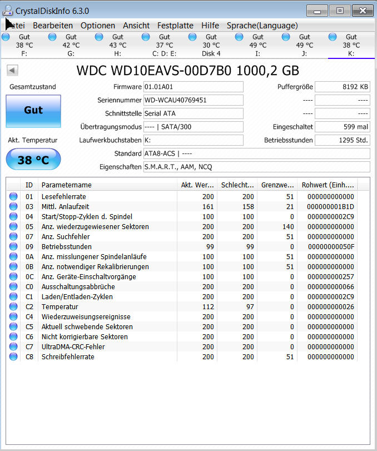Click status icon of Nicht korrigierbare Sektoren
The height and width of the screenshot is (451, 377).
13,336
